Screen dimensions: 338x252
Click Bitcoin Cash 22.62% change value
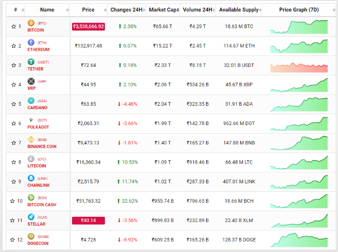[130, 201]
